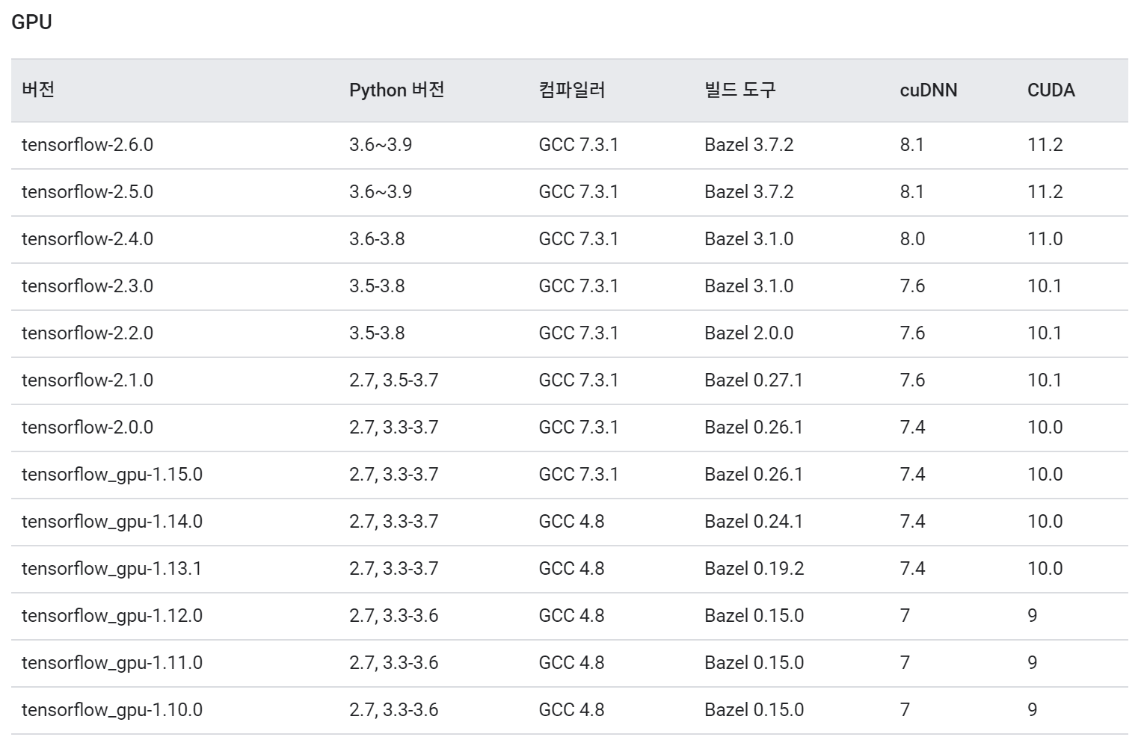Click the Bazel 0.19.2 cell
This screenshot has height=737, width=1141.
tap(754, 569)
